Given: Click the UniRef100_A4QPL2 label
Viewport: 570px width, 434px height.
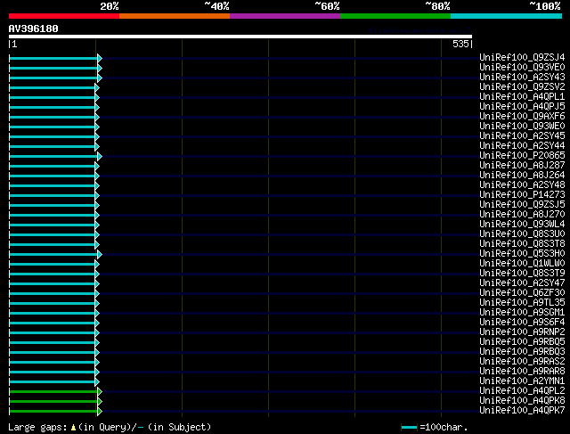Looking at the screenshot, I should coord(522,391).
